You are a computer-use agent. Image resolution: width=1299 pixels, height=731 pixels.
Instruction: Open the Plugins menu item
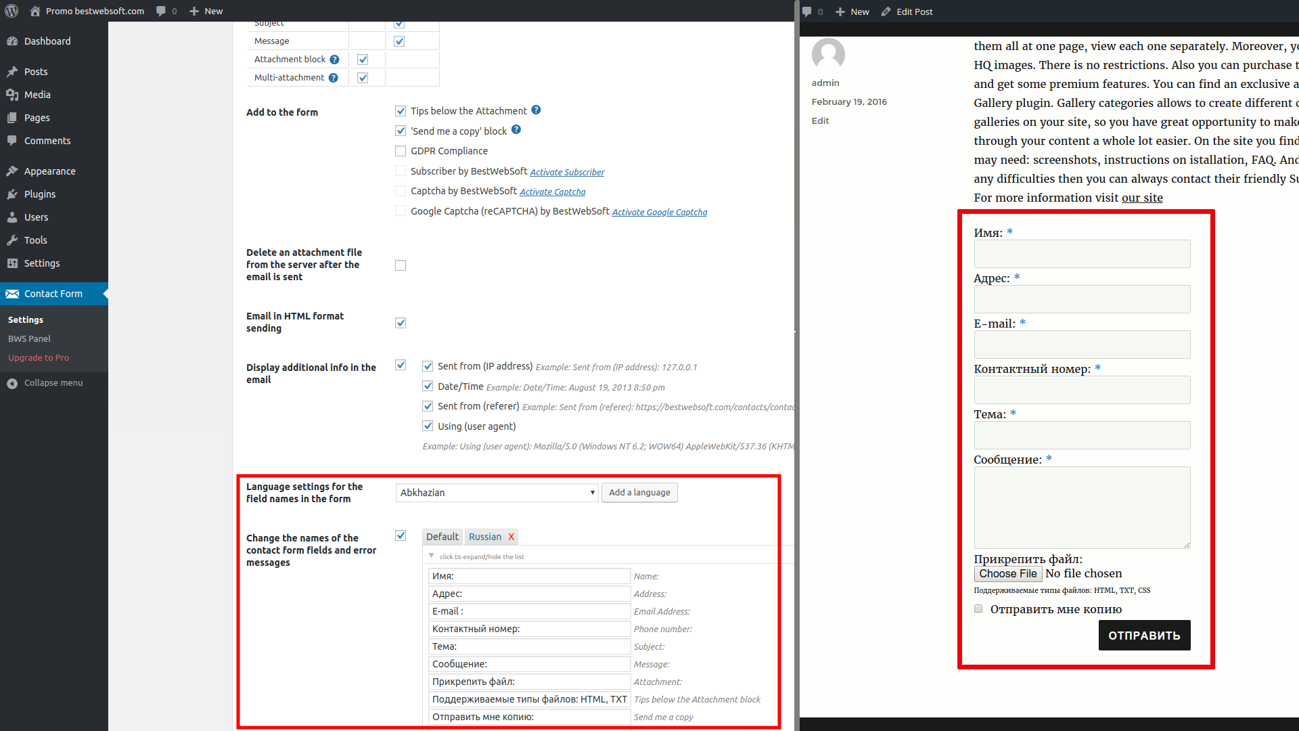54,194
